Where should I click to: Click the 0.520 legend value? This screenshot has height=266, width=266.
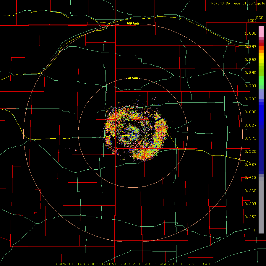coord(250,152)
